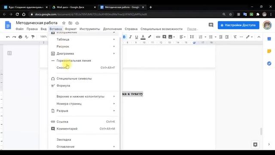
Task: Open text color picker
Action: tap(143, 37)
